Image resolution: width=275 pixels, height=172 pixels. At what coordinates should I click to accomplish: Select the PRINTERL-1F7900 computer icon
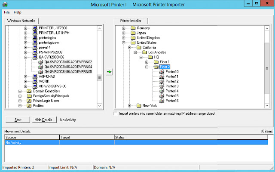coord(35,28)
